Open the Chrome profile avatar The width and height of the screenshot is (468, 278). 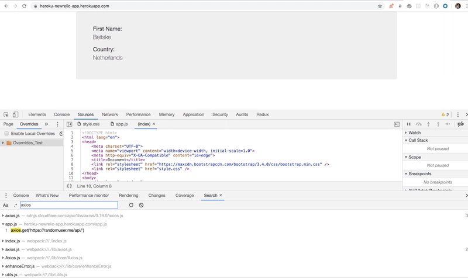457,6
